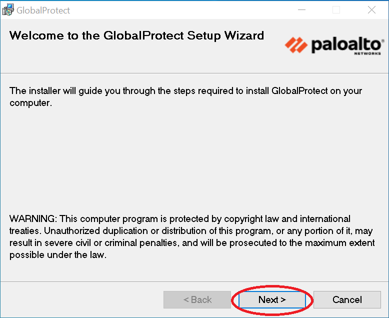Click the word "computer." in description text
Screen dimensions: 389x318
point(30,103)
